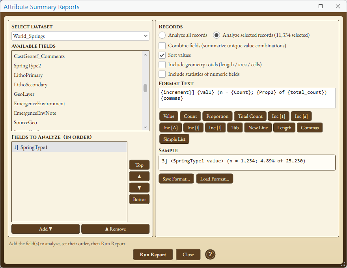
Task: Open the World_Springs dataset dropdown
Action: (80, 36)
